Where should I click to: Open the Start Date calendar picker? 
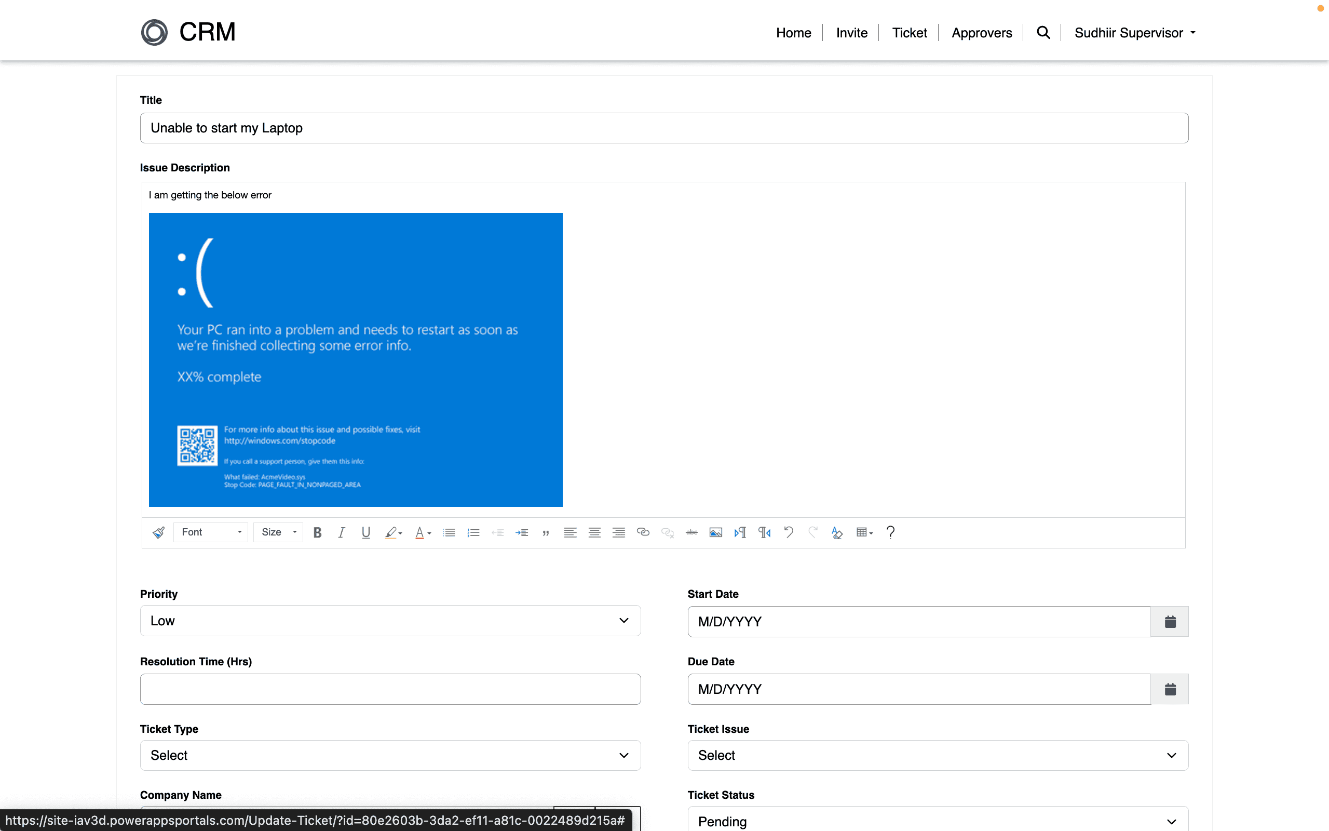tap(1170, 622)
